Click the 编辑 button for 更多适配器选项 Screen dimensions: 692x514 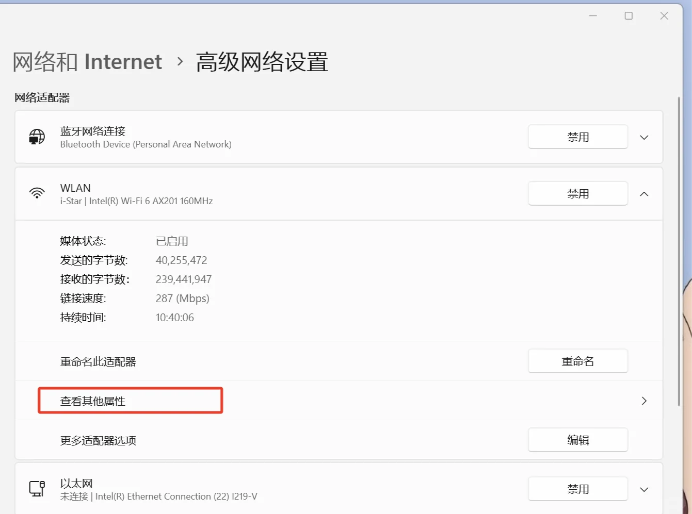(577, 440)
